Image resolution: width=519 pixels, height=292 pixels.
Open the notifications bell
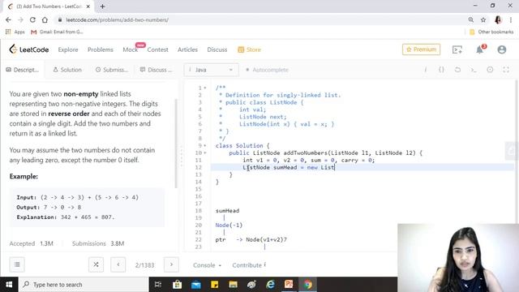point(479,49)
